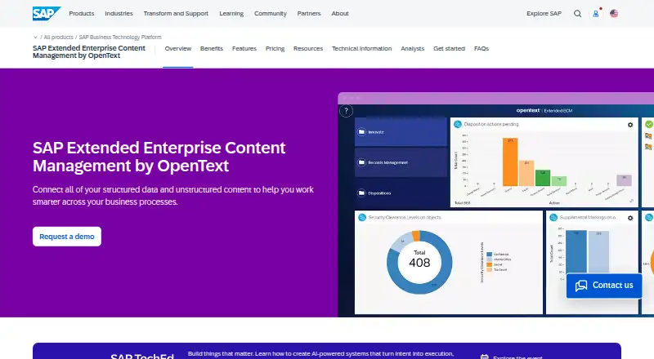
Task: Open Transform and Support menu
Action: click(176, 13)
